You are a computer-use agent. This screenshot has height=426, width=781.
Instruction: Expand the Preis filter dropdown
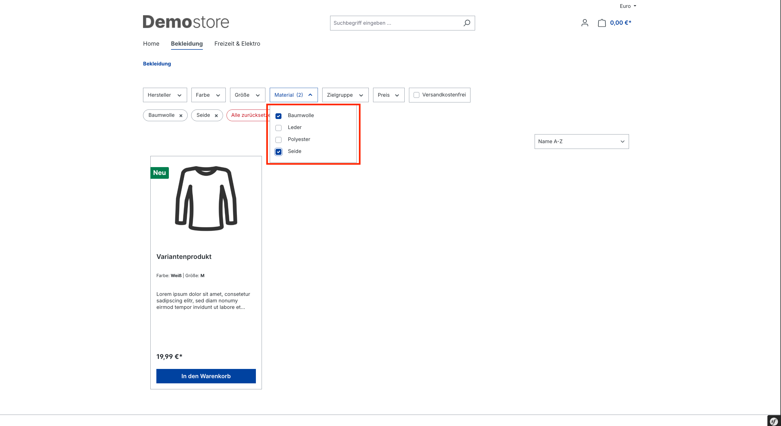click(x=389, y=95)
